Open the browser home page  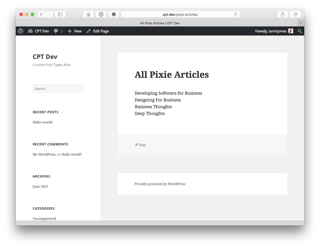pos(88,14)
